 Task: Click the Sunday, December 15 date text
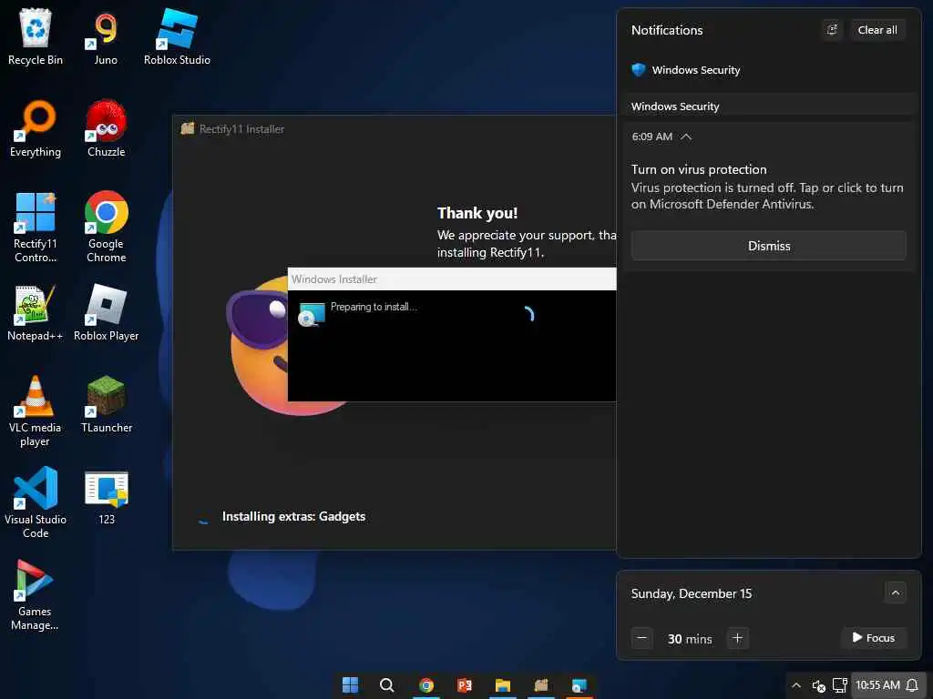pyautogui.click(x=692, y=593)
